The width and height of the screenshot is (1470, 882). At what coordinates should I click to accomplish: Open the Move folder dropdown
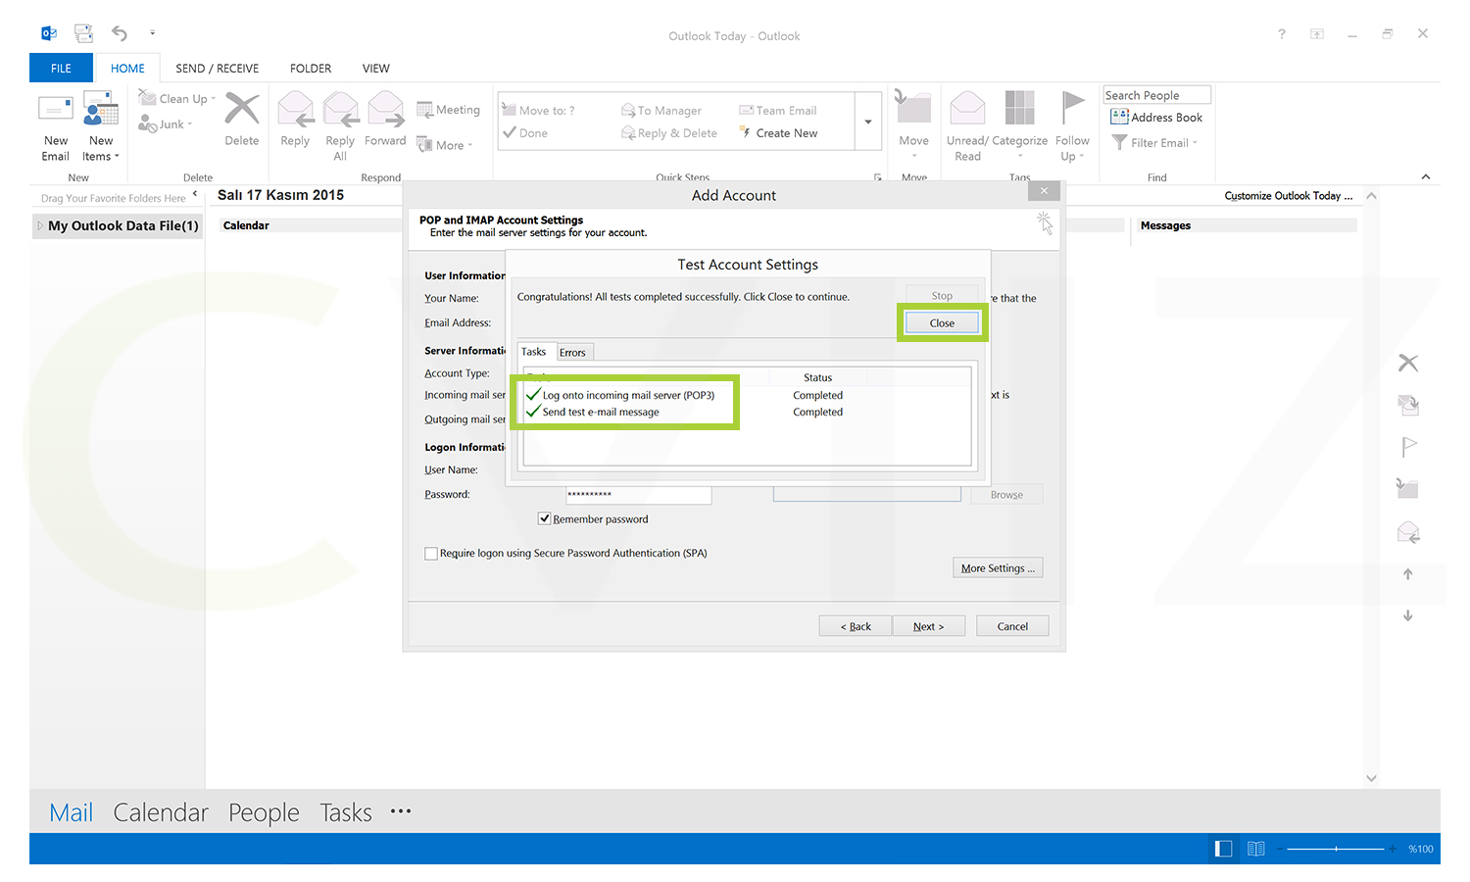click(x=913, y=124)
